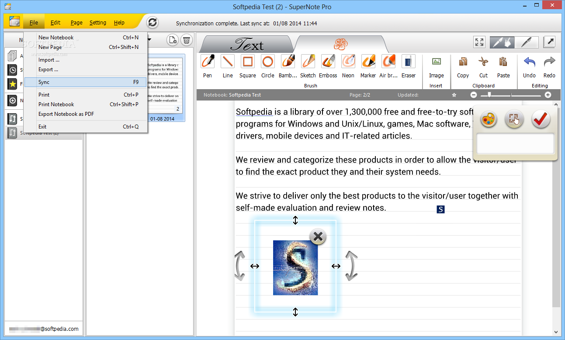Pop out the editor with arrow icon

pyautogui.click(x=549, y=42)
